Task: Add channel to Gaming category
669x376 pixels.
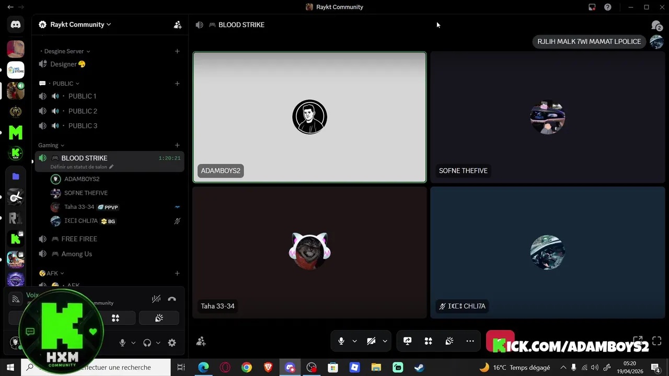Action: [x=177, y=145]
